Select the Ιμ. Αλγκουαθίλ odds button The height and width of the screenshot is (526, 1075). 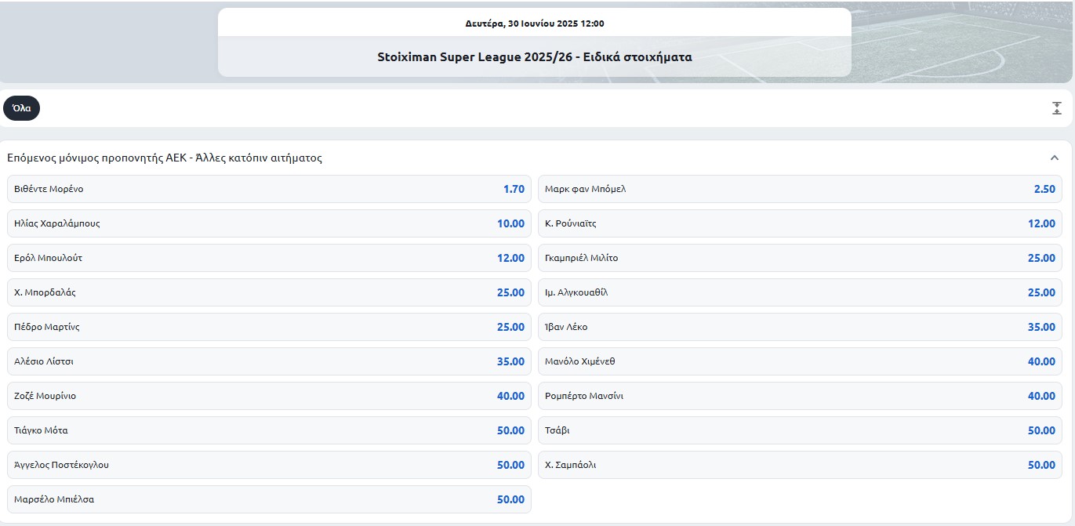coord(800,292)
